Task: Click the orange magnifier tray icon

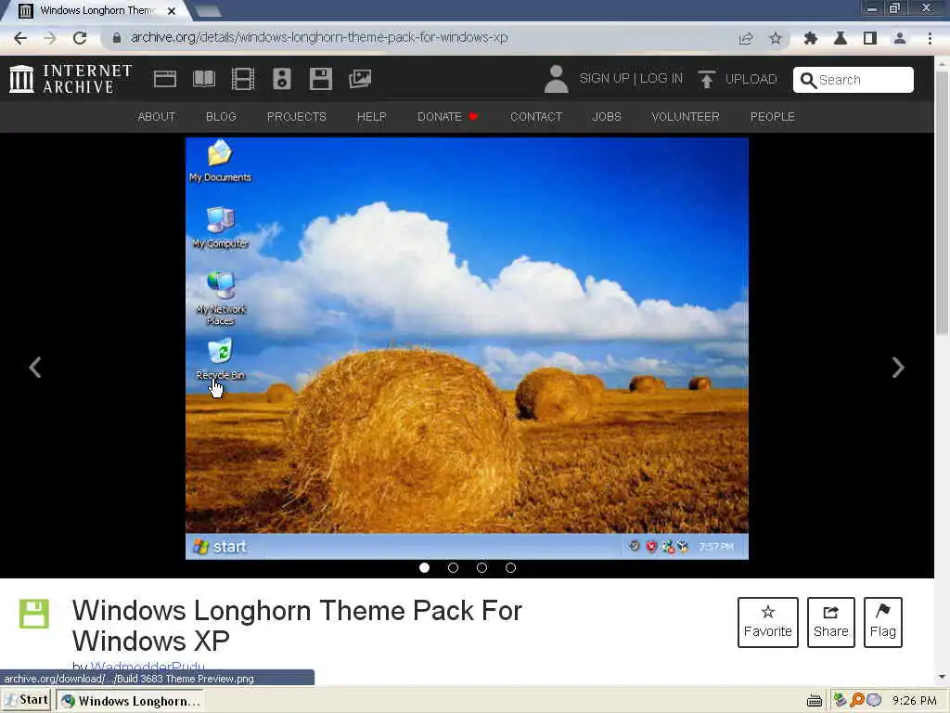Action: pyautogui.click(x=856, y=701)
